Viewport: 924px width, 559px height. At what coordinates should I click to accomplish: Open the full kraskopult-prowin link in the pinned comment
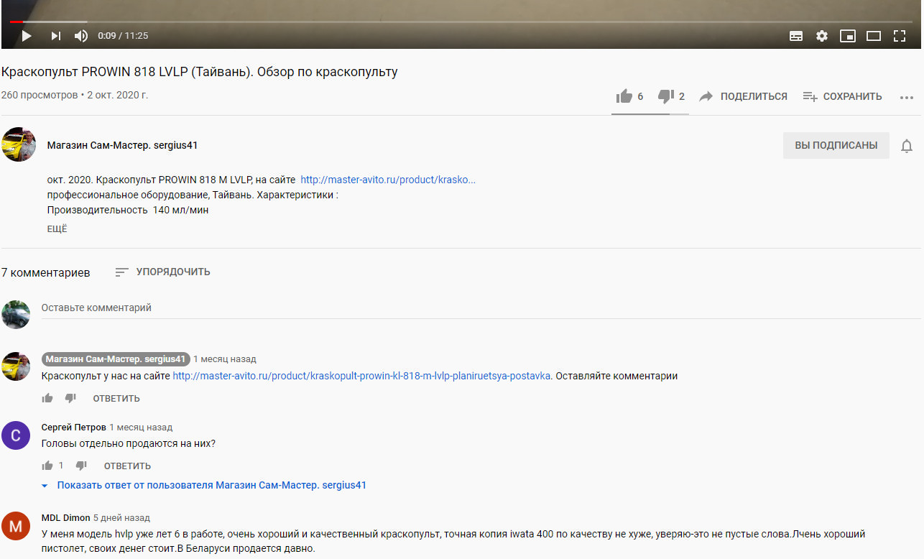pos(361,376)
